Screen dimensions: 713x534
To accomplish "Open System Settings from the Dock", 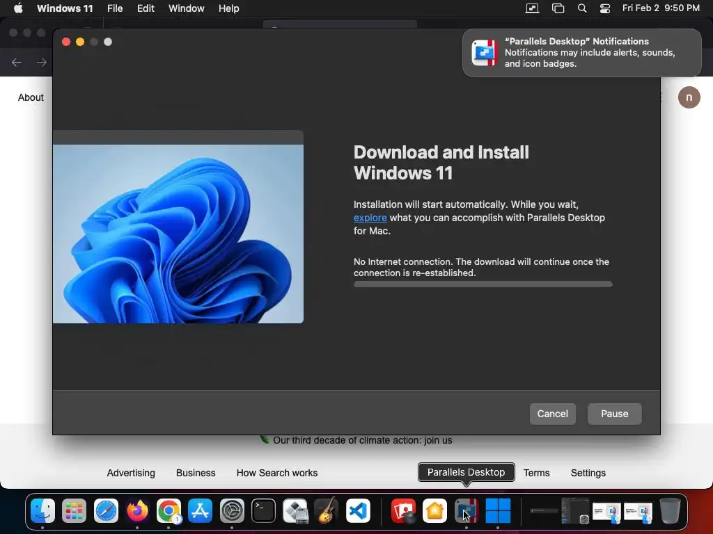I will [232, 510].
